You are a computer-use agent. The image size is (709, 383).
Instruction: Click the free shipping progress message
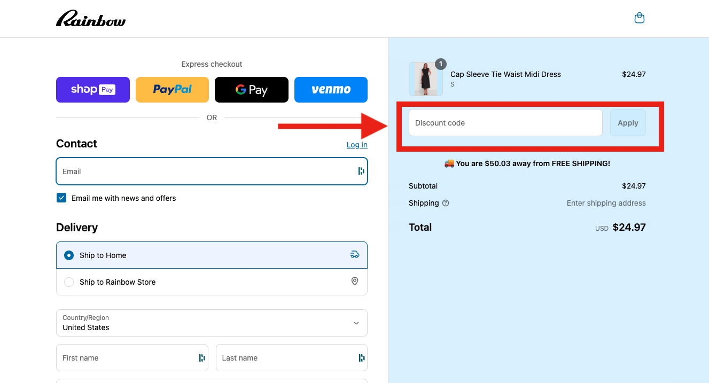click(527, 163)
